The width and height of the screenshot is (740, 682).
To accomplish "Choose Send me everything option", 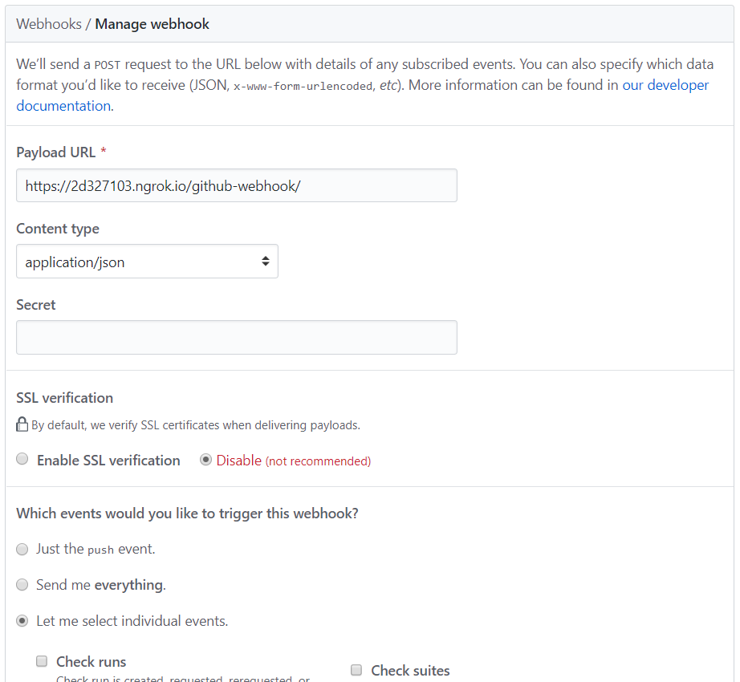I will 22,585.
